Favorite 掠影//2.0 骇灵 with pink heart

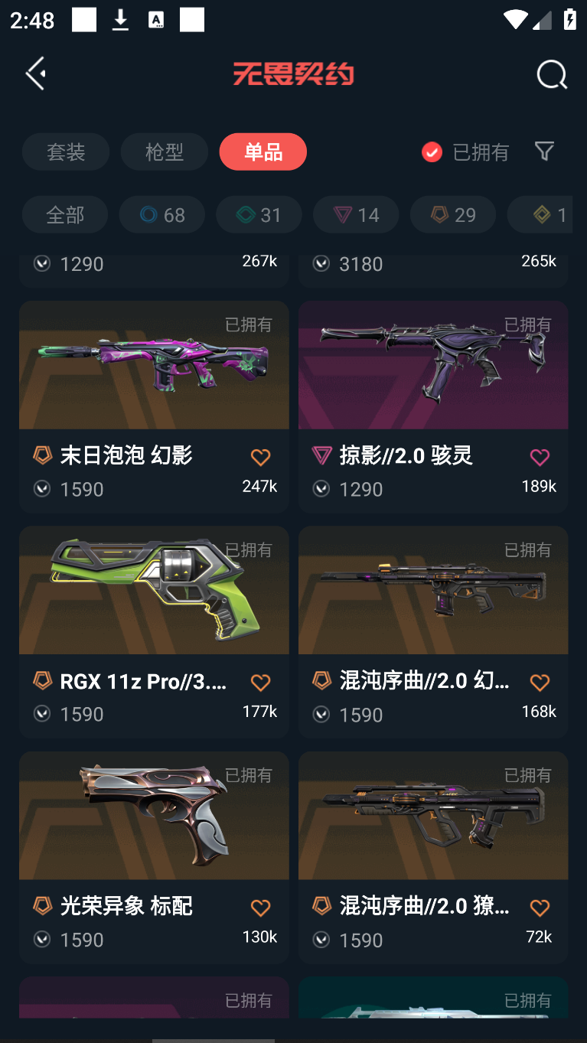(x=540, y=458)
